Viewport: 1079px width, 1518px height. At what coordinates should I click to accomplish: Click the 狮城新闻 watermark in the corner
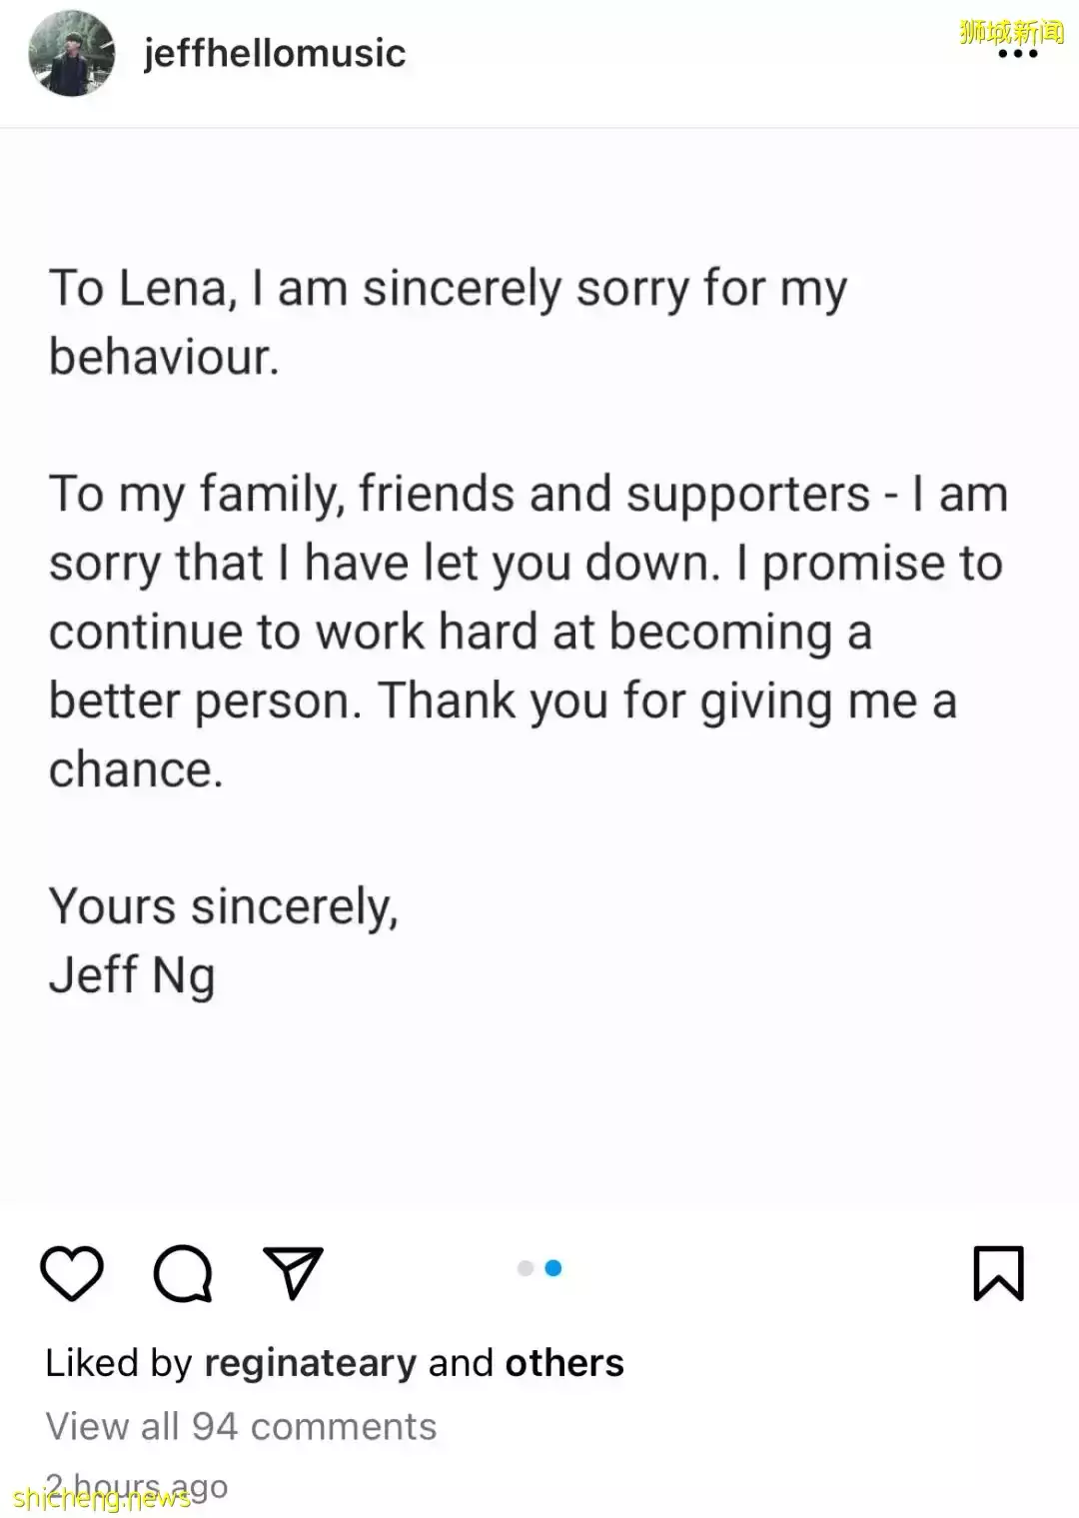pyautogui.click(x=1011, y=31)
